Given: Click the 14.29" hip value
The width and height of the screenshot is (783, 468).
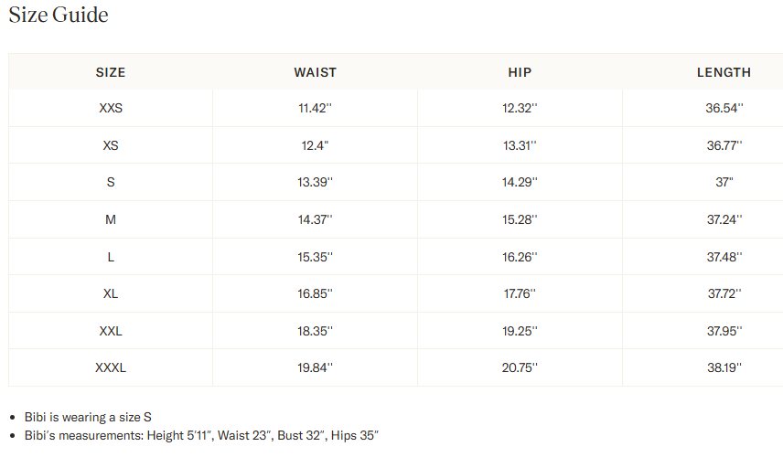Looking at the screenshot, I should (x=520, y=182).
